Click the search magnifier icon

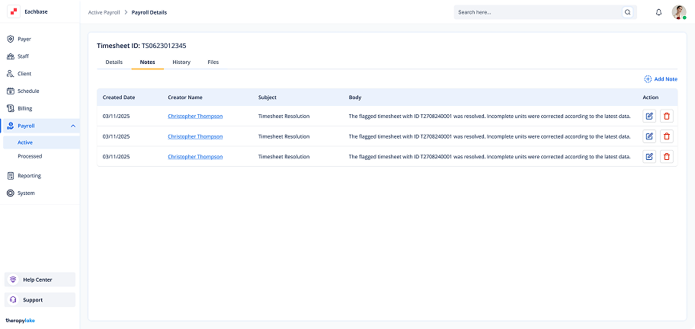click(x=627, y=12)
